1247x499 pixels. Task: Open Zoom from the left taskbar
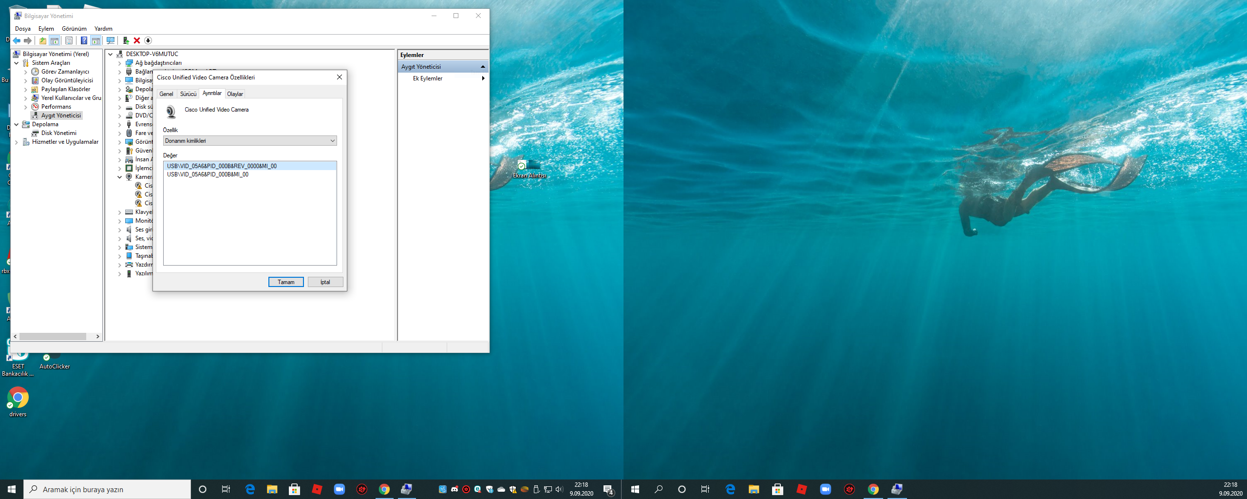(339, 489)
